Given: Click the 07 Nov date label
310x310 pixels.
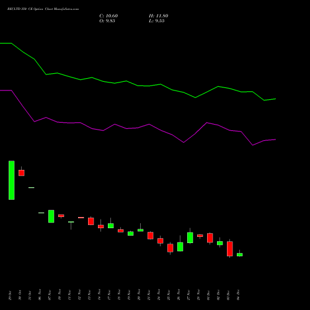Looking at the screenshot, I should point(50,294).
